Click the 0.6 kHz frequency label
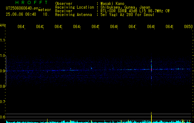Viewport: 194px width, 123px height. tap(2, 117)
